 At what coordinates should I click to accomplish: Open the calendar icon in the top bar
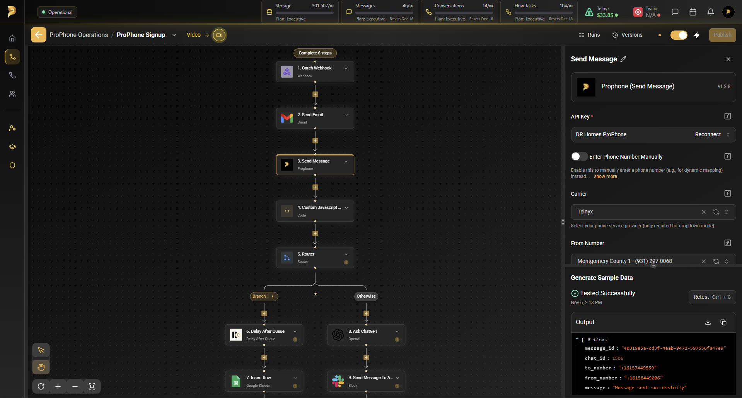[x=693, y=12]
